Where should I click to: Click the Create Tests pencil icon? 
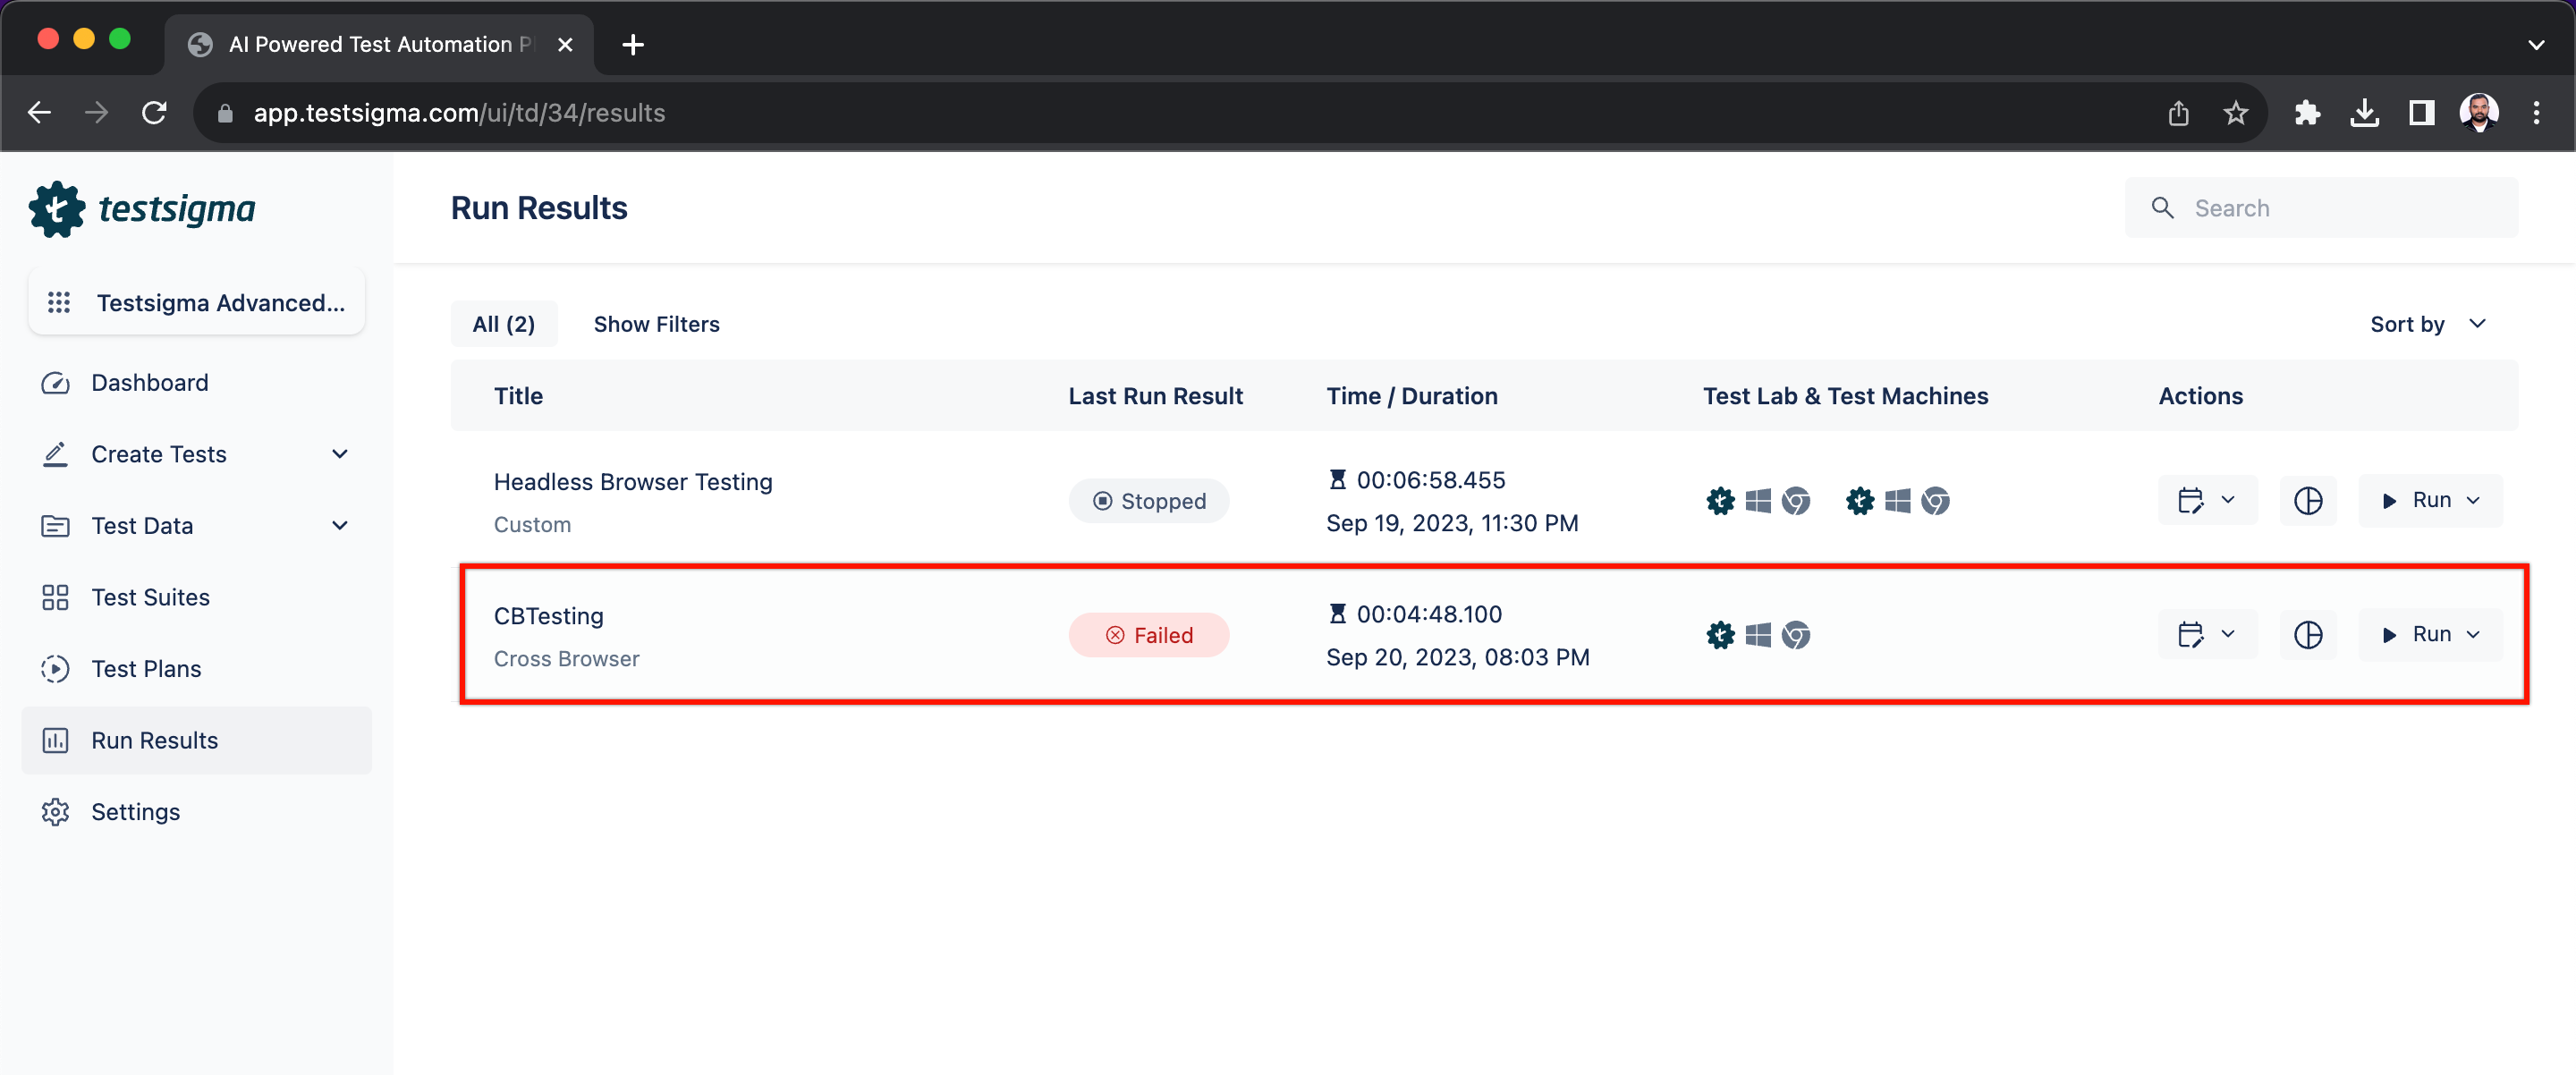55,454
